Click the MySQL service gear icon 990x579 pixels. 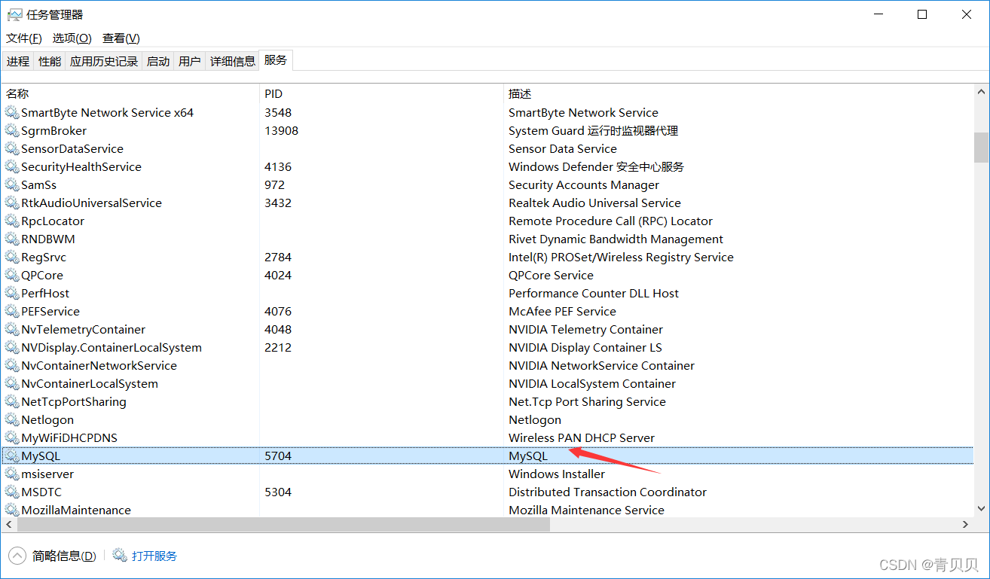pyautogui.click(x=11, y=456)
